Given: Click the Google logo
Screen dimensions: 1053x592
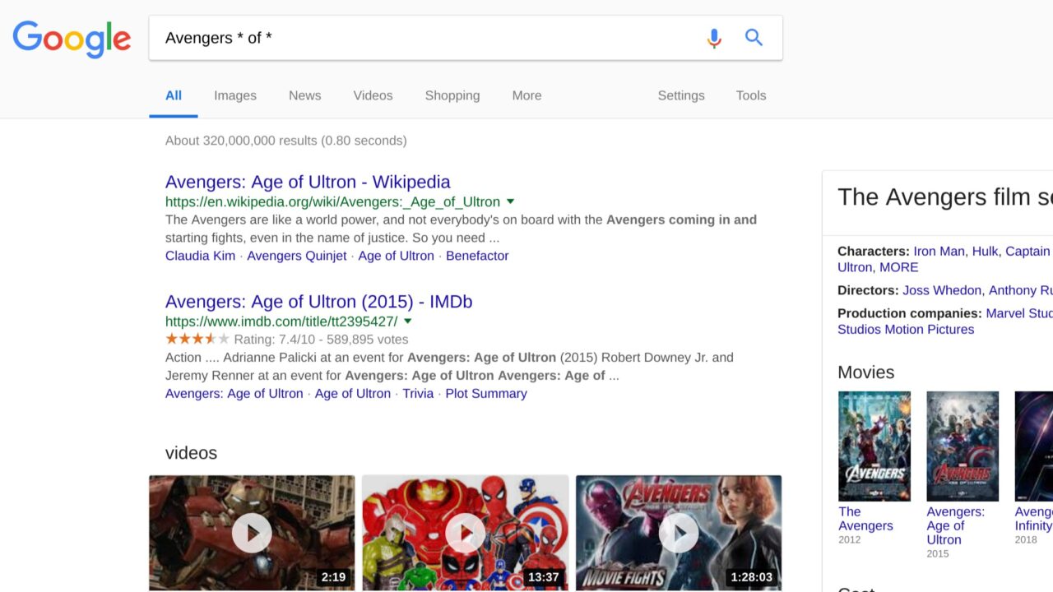Looking at the screenshot, I should [x=72, y=38].
